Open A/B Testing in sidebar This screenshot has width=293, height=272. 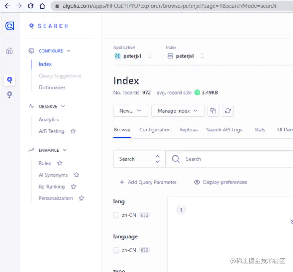[51, 131]
